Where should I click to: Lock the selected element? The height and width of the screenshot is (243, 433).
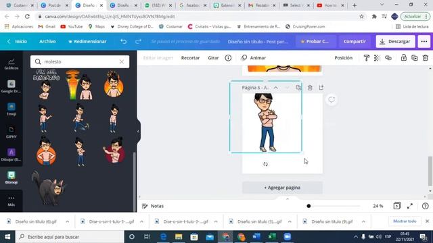(x=404, y=57)
